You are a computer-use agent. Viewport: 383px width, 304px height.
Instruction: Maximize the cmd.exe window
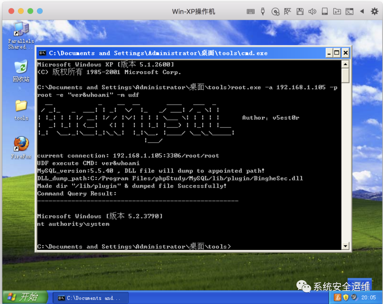[337, 53]
